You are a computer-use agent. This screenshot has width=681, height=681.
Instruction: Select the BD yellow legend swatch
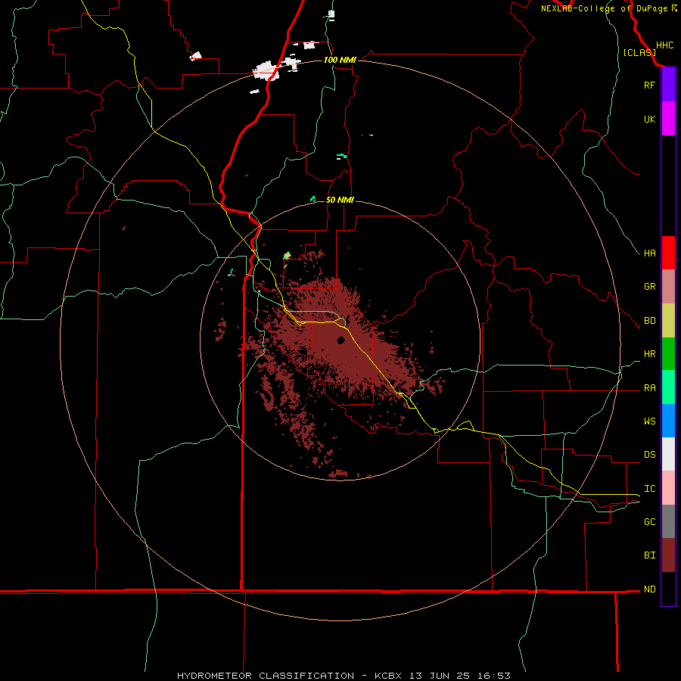pyautogui.click(x=668, y=321)
